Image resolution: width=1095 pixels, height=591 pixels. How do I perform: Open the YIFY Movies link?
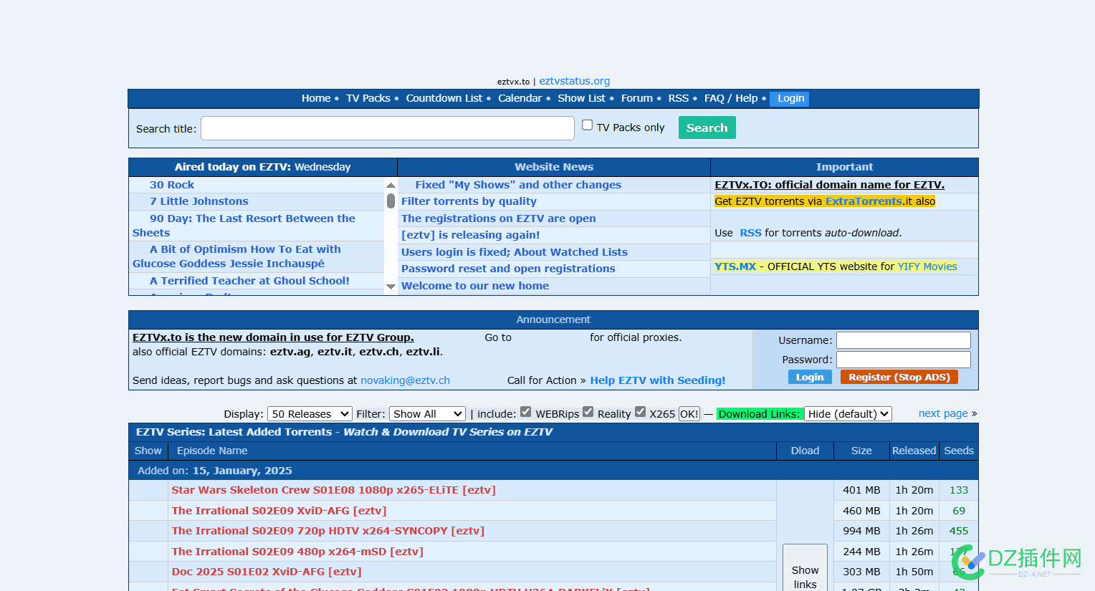[927, 266]
